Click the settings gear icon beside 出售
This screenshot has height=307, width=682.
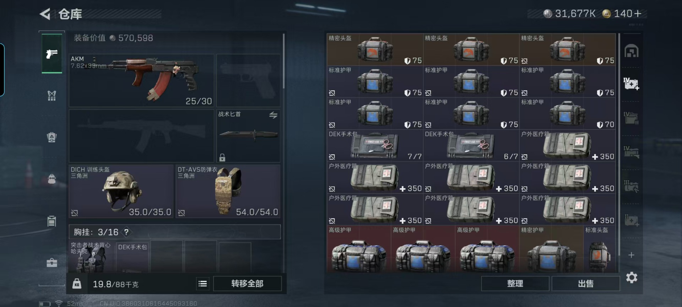[x=632, y=278]
